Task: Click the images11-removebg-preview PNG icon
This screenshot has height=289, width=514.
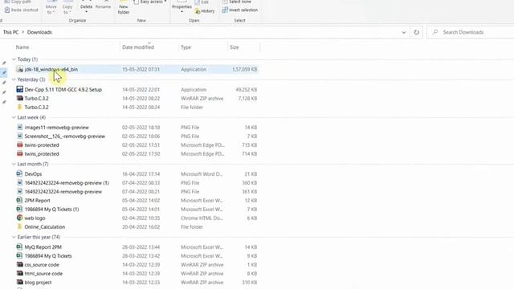Action: (19, 127)
